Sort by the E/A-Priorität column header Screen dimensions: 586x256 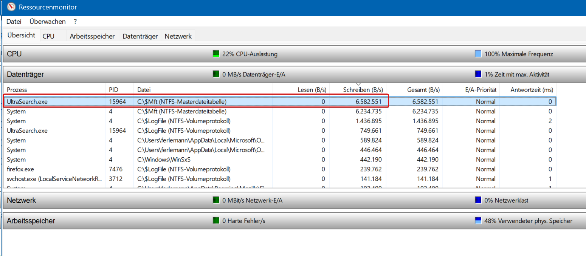tap(471, 90)
